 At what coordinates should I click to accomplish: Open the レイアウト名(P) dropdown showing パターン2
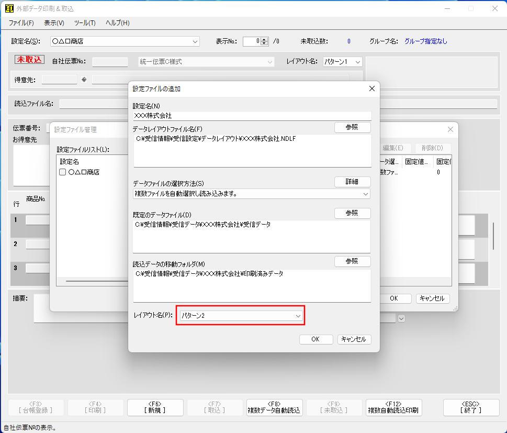(x=241, y=316)
